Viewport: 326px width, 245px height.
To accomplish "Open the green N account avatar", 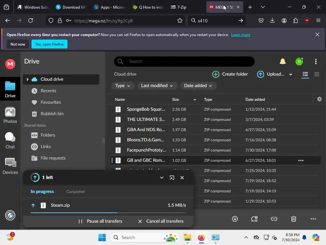I will coord(299,62).
